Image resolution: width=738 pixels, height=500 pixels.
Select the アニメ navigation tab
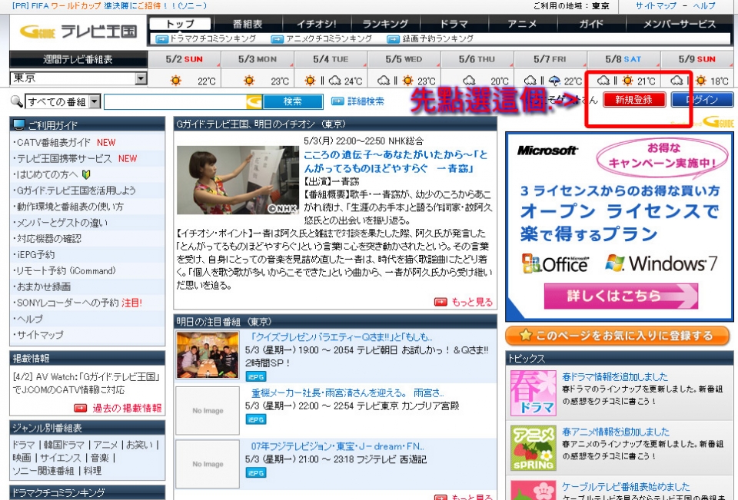tap(523, 24)
